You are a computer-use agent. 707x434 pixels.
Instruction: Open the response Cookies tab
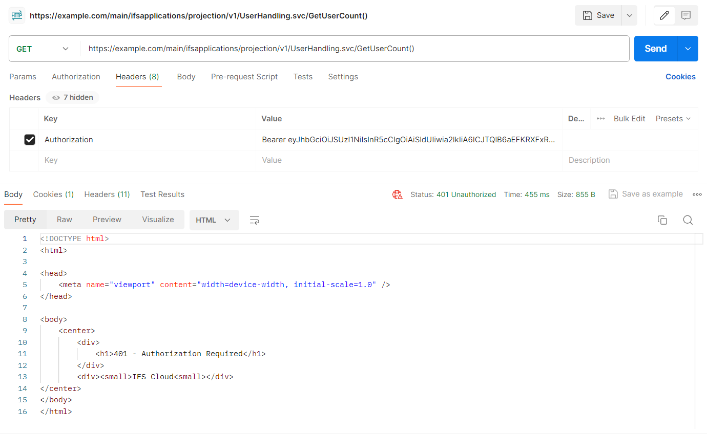[x=53, y=194]
